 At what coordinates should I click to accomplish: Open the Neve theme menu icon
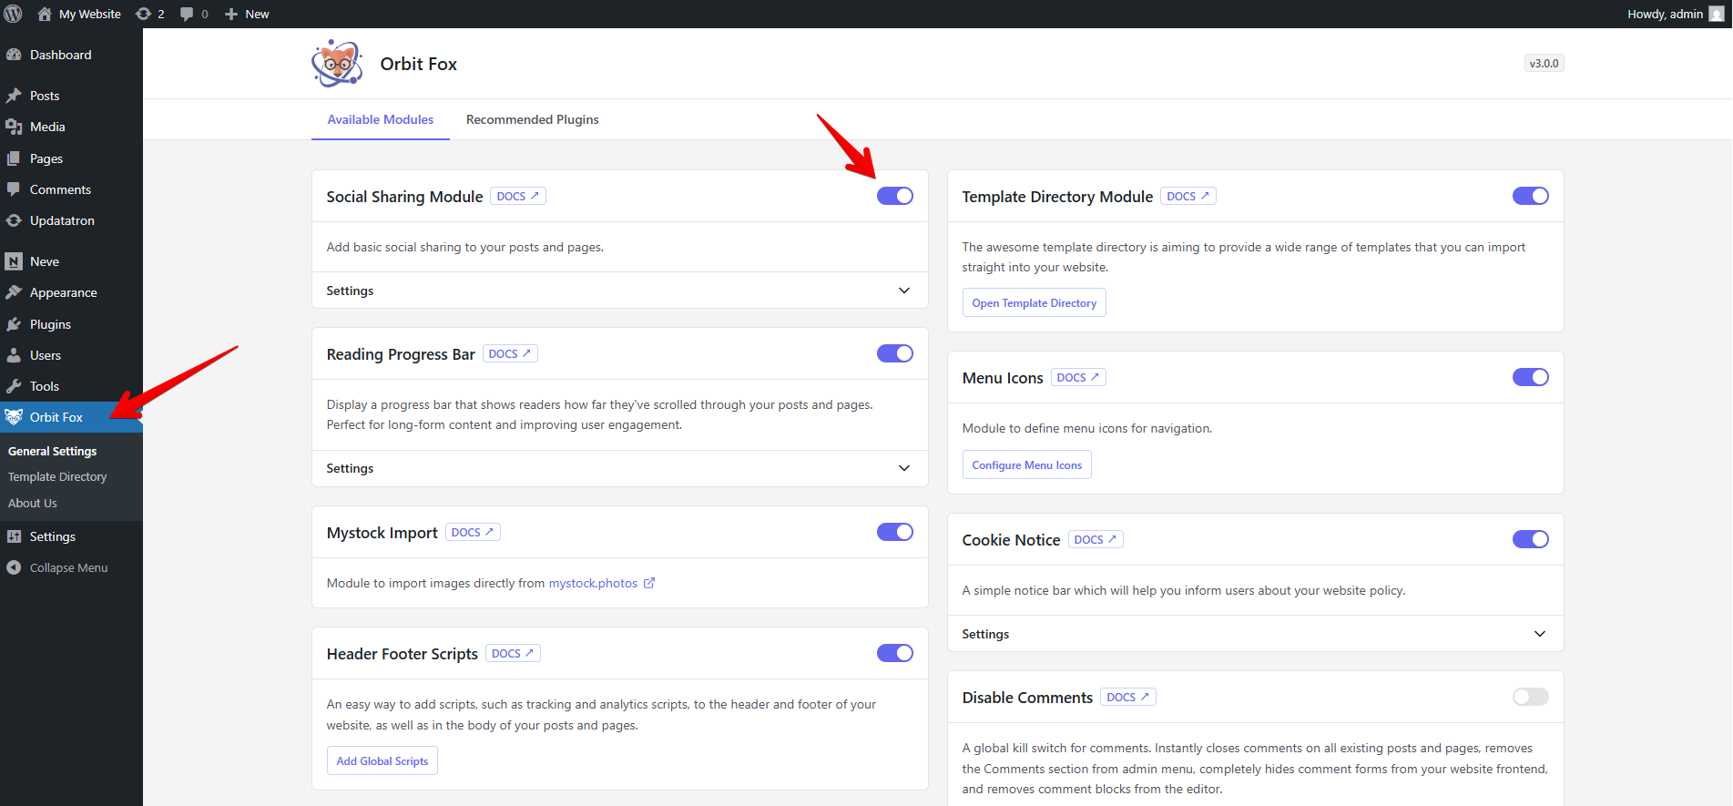click(14, 261)
